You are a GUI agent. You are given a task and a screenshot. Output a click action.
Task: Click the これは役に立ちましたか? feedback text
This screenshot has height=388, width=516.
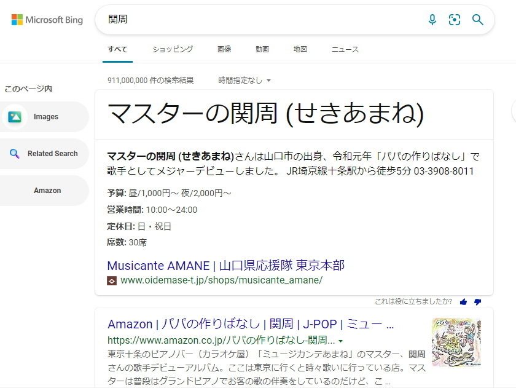coord(413,301)
